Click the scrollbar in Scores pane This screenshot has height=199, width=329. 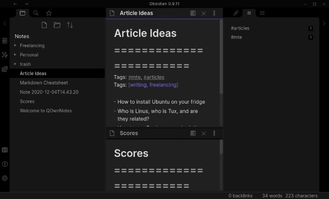(221, 146)
